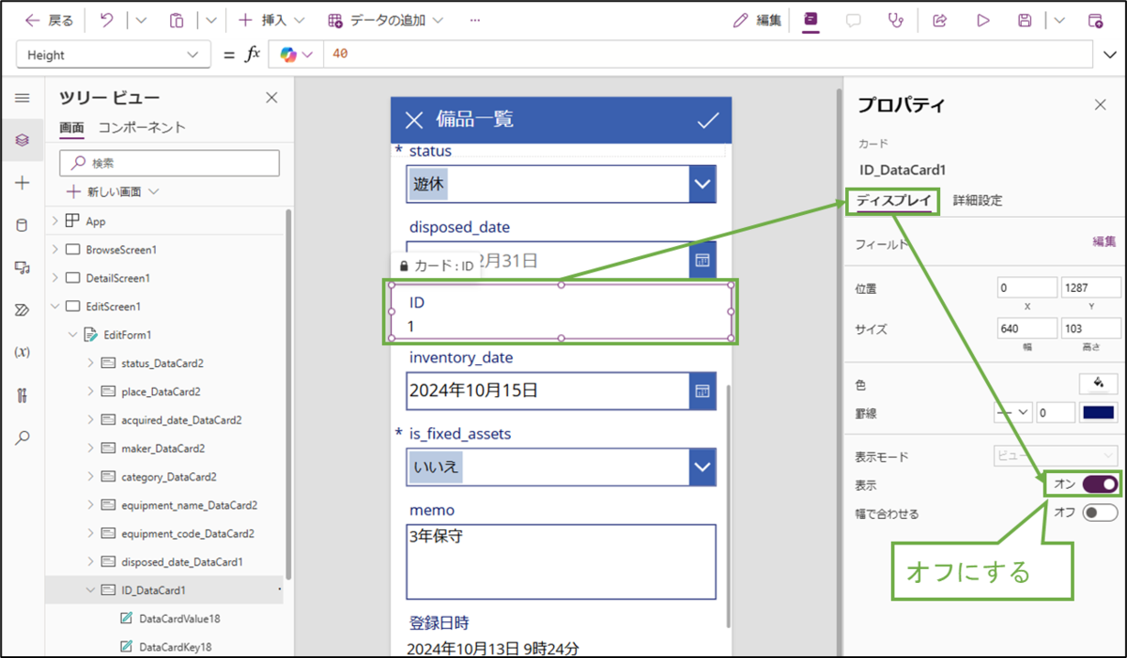Select maker_DataCard2 in tree
Image resolution: width=1127 pixels, height=658 pixels.
(x=162, y=449)
